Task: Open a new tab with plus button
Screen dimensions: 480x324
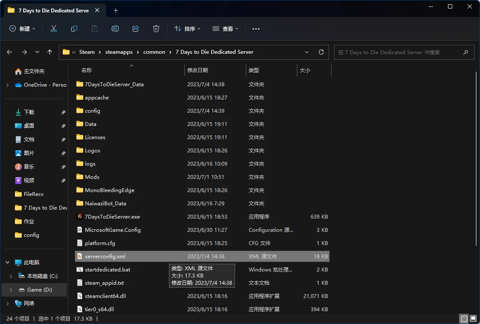Action: pos(116,10)
